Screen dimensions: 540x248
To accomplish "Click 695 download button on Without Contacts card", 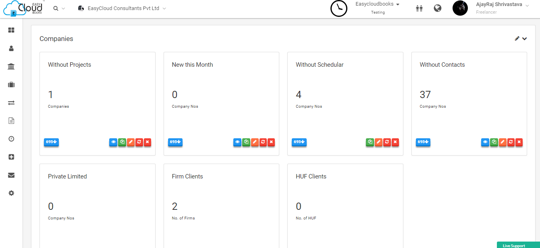I will pos(423,142).
